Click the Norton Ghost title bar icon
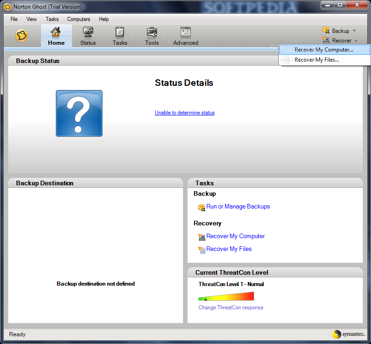Screen dimensions: 371x344 pyautogui.click(x=7, y=7)
